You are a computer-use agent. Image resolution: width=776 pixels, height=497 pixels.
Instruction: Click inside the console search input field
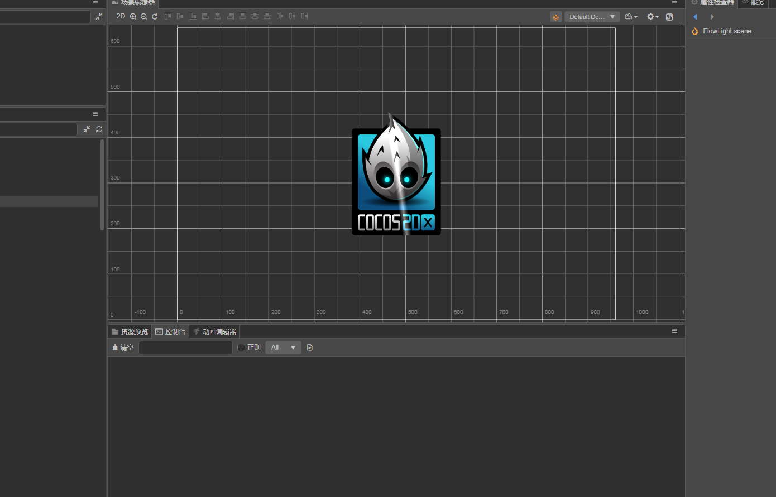[x=185, y=347]
